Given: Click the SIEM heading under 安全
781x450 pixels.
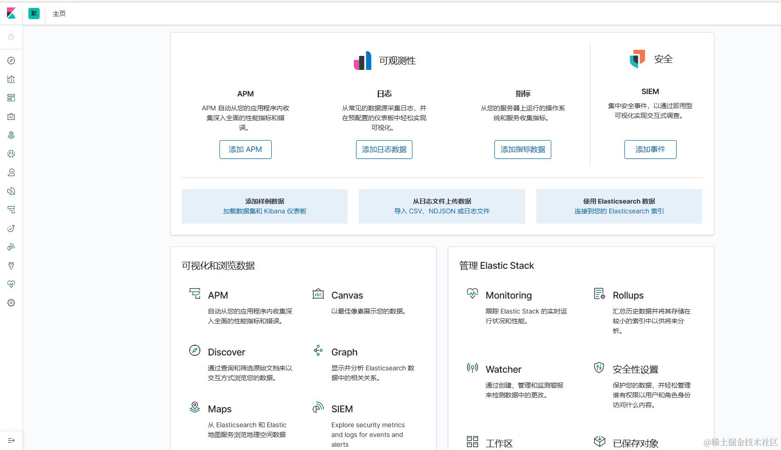Looking at the screenshot, I should click(x=650, y=91).
